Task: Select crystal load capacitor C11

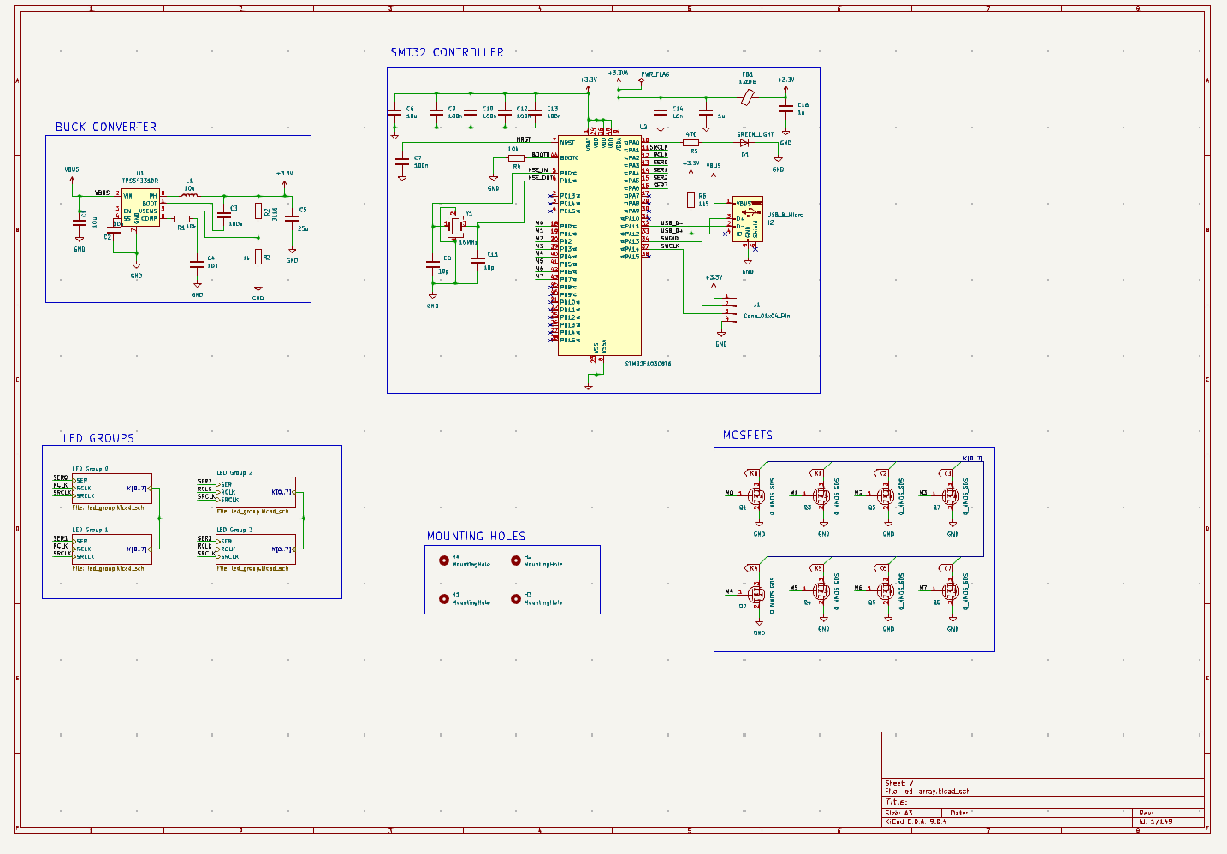Action: click(x=478, y=260)
